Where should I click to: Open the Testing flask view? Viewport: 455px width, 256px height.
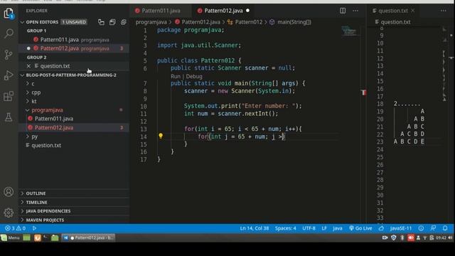(x=9, y=117)
